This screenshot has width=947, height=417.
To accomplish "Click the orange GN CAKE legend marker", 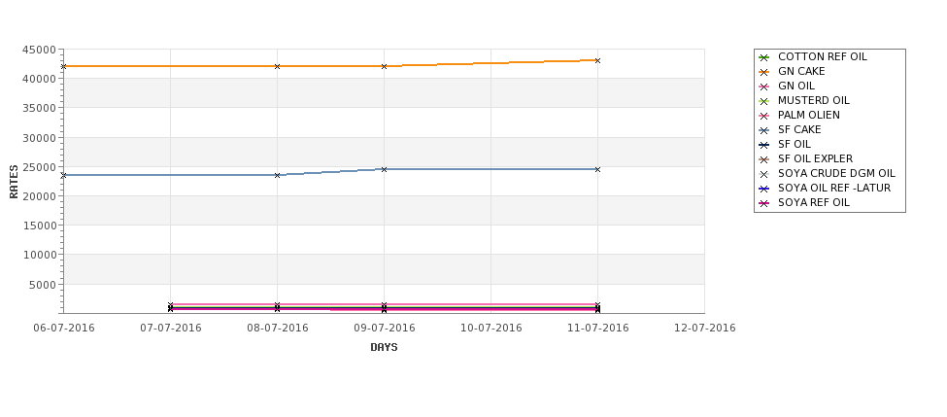I will coord(764,72).
